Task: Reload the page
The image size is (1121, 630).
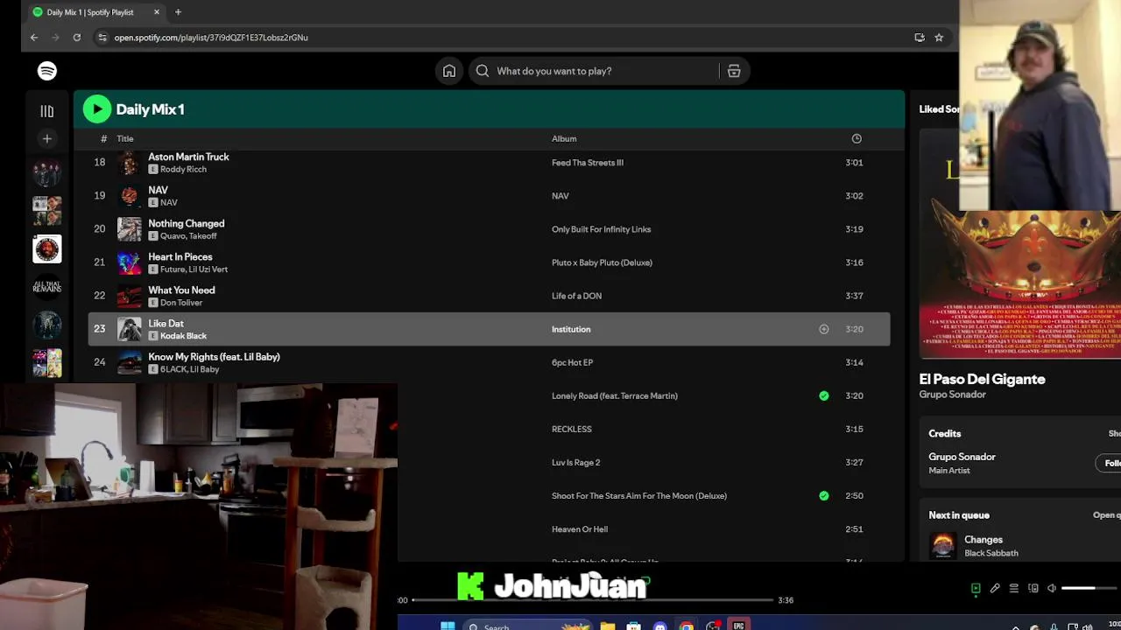Action: click(77, 38)
